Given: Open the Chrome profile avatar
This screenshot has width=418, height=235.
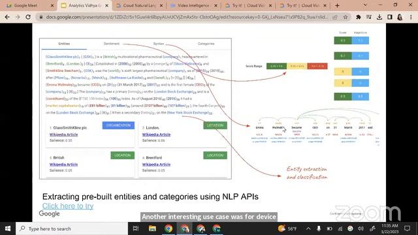Looking at the screenshot, I should [x=400, y=17].
